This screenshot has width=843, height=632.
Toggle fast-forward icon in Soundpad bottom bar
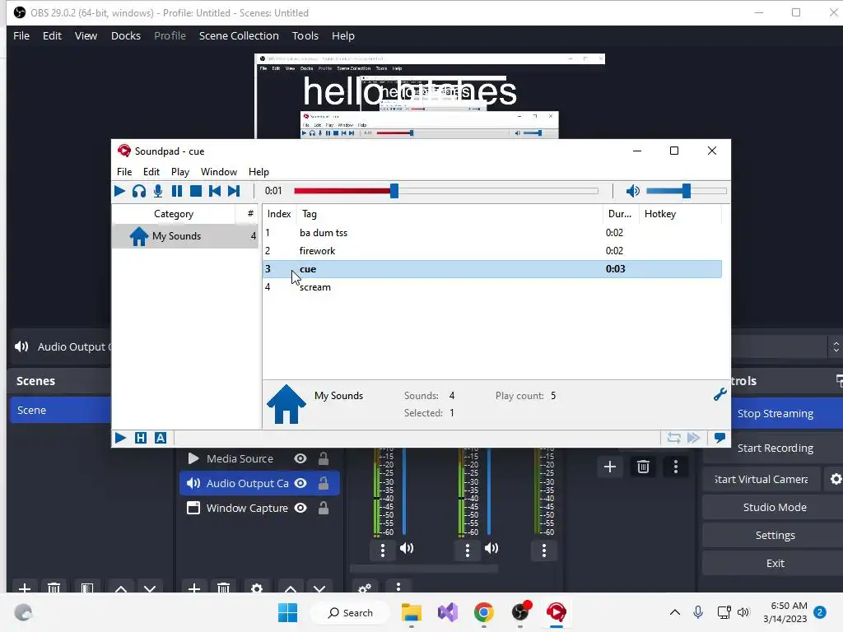(x=693, y=438)
